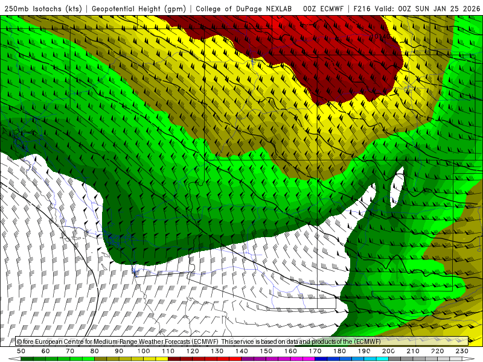Click the legend value 220

(x=437, y=351)
